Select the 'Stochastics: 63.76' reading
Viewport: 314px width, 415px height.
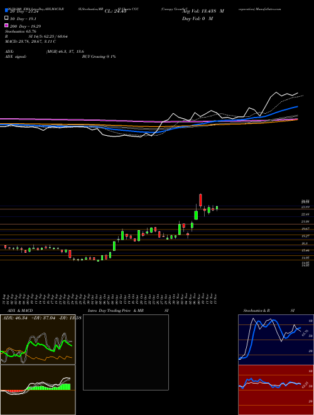click(x=21, y=31)
